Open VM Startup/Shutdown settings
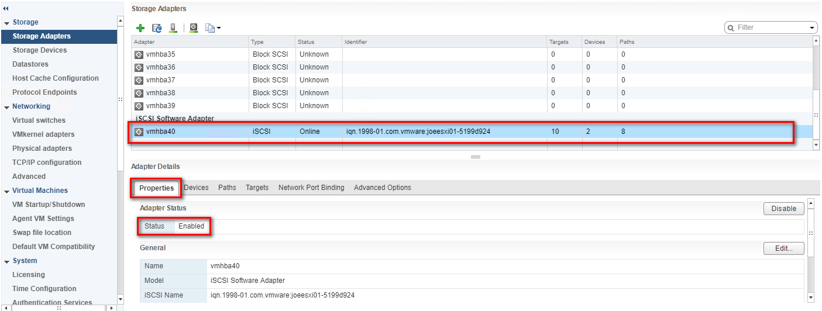The height and width of the screenshot is (311, 822). 49,205
